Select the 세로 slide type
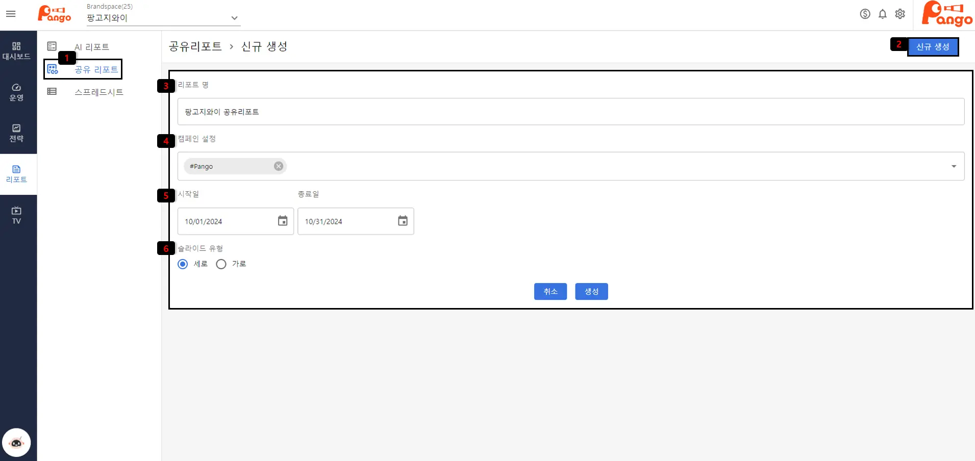The width and height of the screenshot is (975, 461). pyautogui.click(x=183, y=264)
